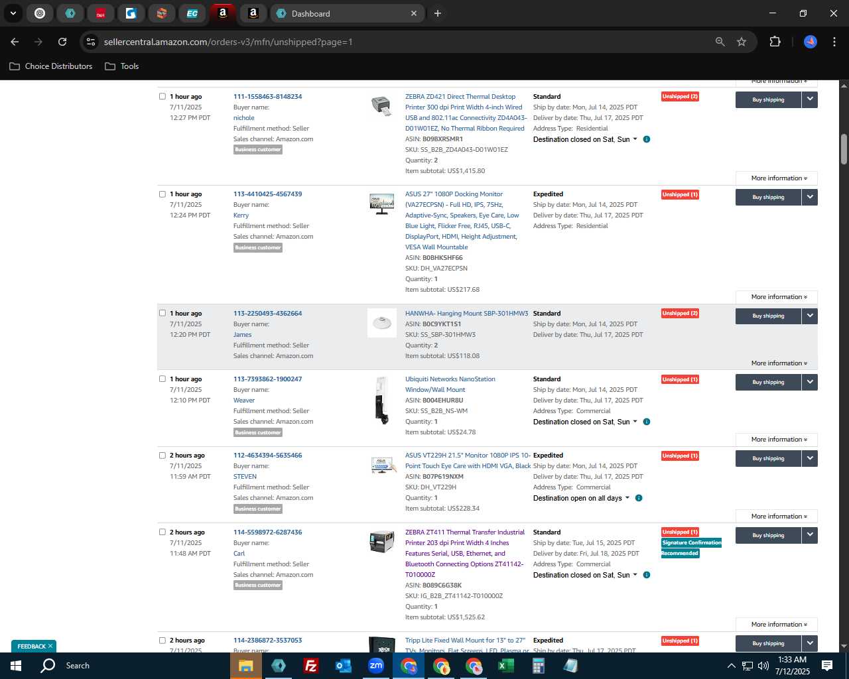849x679 pixels.
Task: Open the Chrome three-dot menu
Action: coord(834,42)
